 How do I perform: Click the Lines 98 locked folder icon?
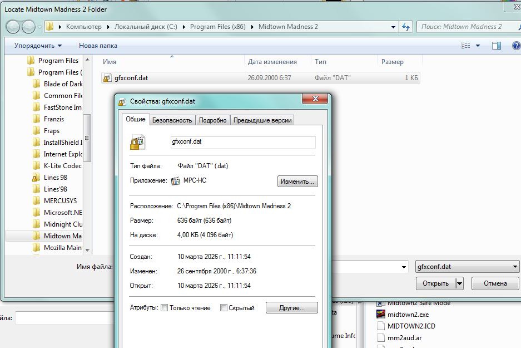click(x=36, y=178)
